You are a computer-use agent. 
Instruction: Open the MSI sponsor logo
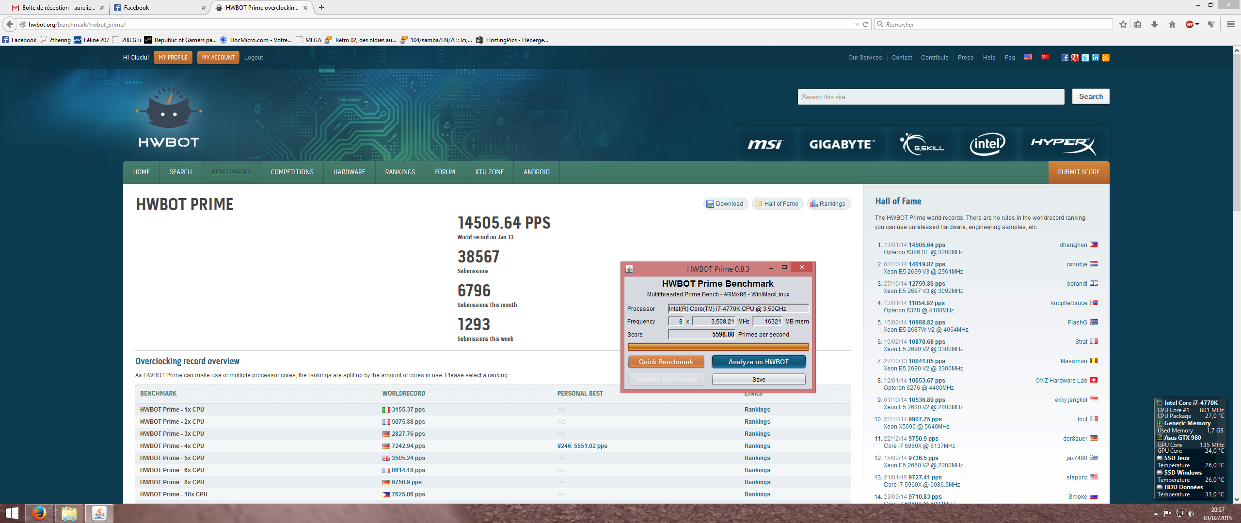coord(765,144)
